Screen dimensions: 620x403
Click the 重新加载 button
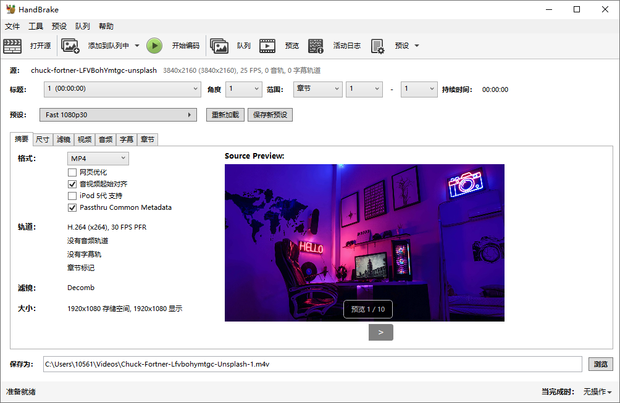[x=225, y=115]
